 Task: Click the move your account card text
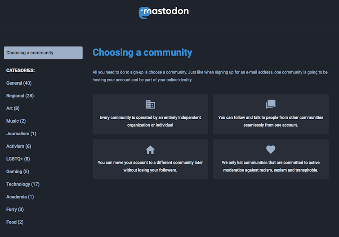pyautogui.click(x=150, y=166)
